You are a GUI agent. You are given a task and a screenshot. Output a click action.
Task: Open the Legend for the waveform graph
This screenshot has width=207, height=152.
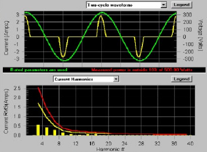pos(182,5)
